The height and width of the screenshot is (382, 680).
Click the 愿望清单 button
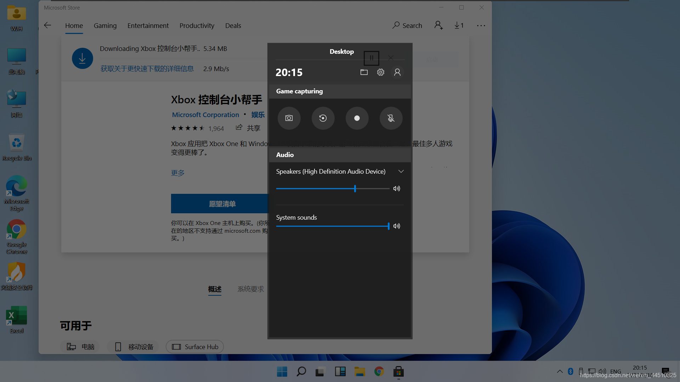(222, 204)
